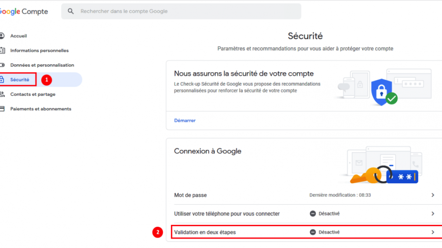Screen dimensions: 442x248
Task: Click the Sécurité lock icon
Action: click(2, 80)
